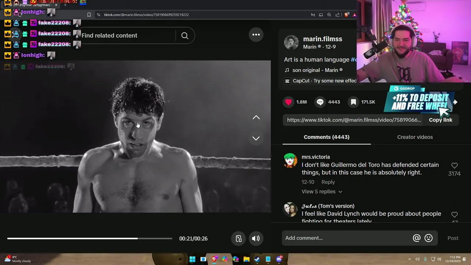This screenshot has height=265, width=471.
Task: Open comments via the speech bubble icon
Action: pos(321,102)
